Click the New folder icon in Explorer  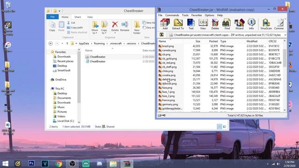tap(137, 28)
